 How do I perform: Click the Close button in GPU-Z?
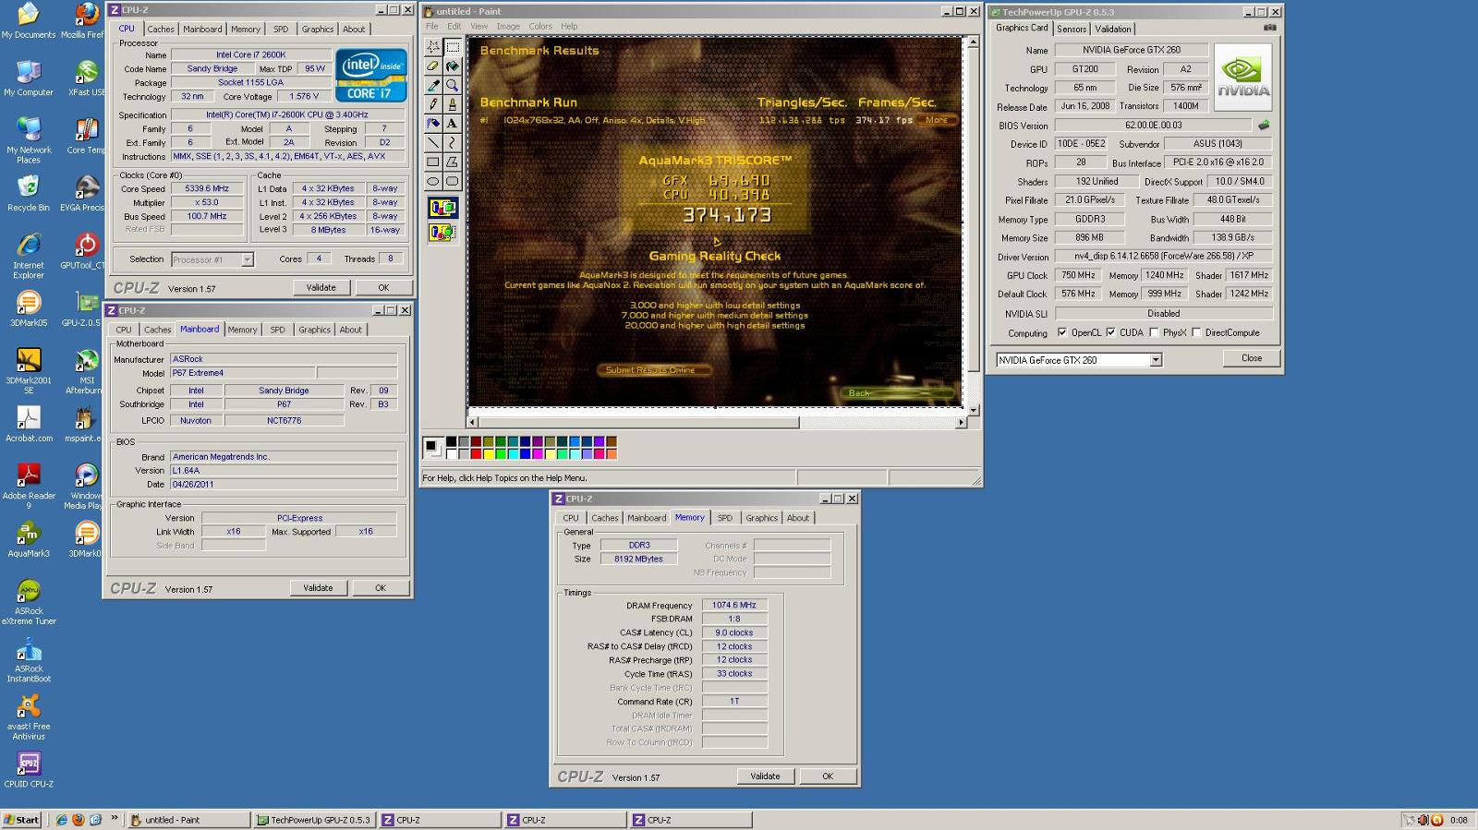point(1252,358)
